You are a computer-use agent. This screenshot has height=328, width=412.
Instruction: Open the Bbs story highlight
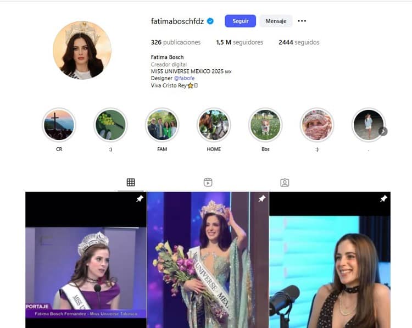click(x=265, y=125)
